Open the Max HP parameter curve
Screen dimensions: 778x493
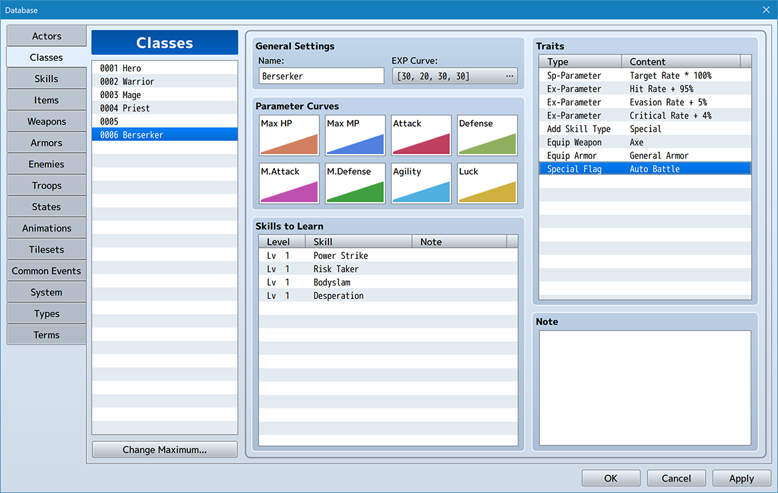pos(289,135)
